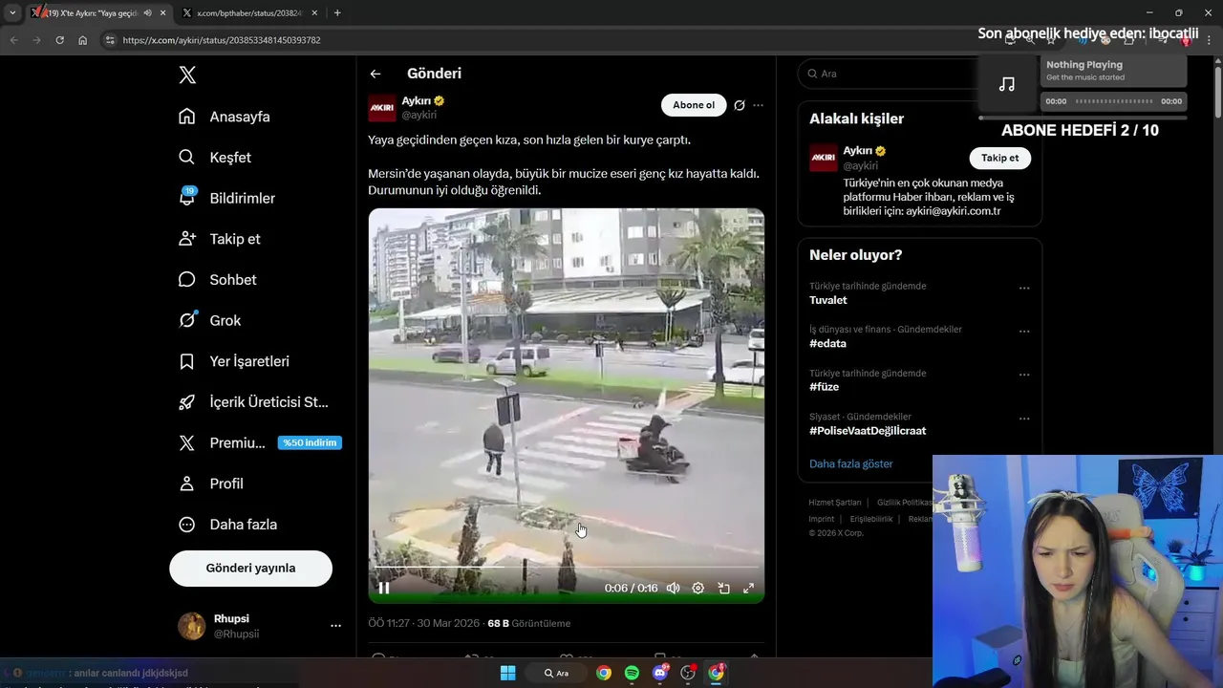This screenshot has width=1223, height=688.
Task: Open OBS Studio from the taskbar
Action: (688, 673)
